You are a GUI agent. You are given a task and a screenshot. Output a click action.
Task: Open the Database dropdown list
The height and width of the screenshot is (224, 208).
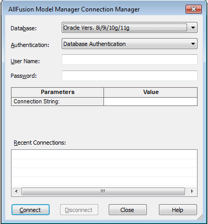click(x=130, y=28)
